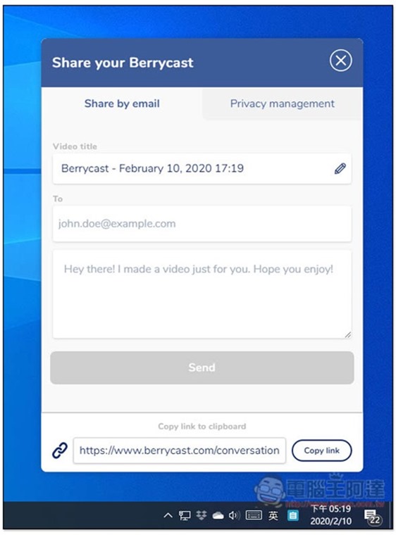Click the blue Berrycast tray icon
The height and width of the screenshot is (535, 396).
point(292,515)
